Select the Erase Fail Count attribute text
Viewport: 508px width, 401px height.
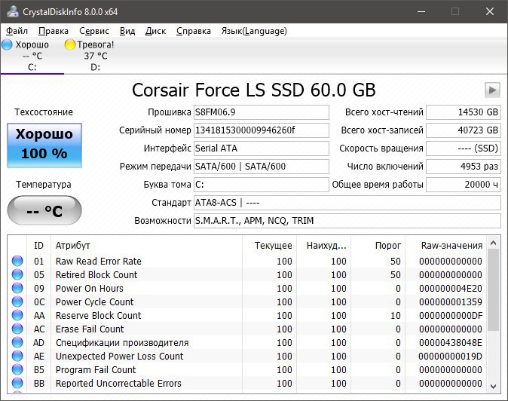click(x=90, y=329)
